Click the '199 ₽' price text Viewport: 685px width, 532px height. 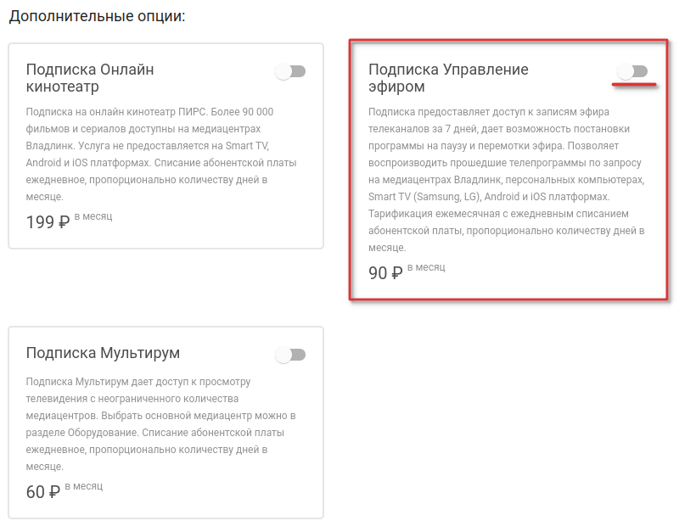(x=48, y=222)
